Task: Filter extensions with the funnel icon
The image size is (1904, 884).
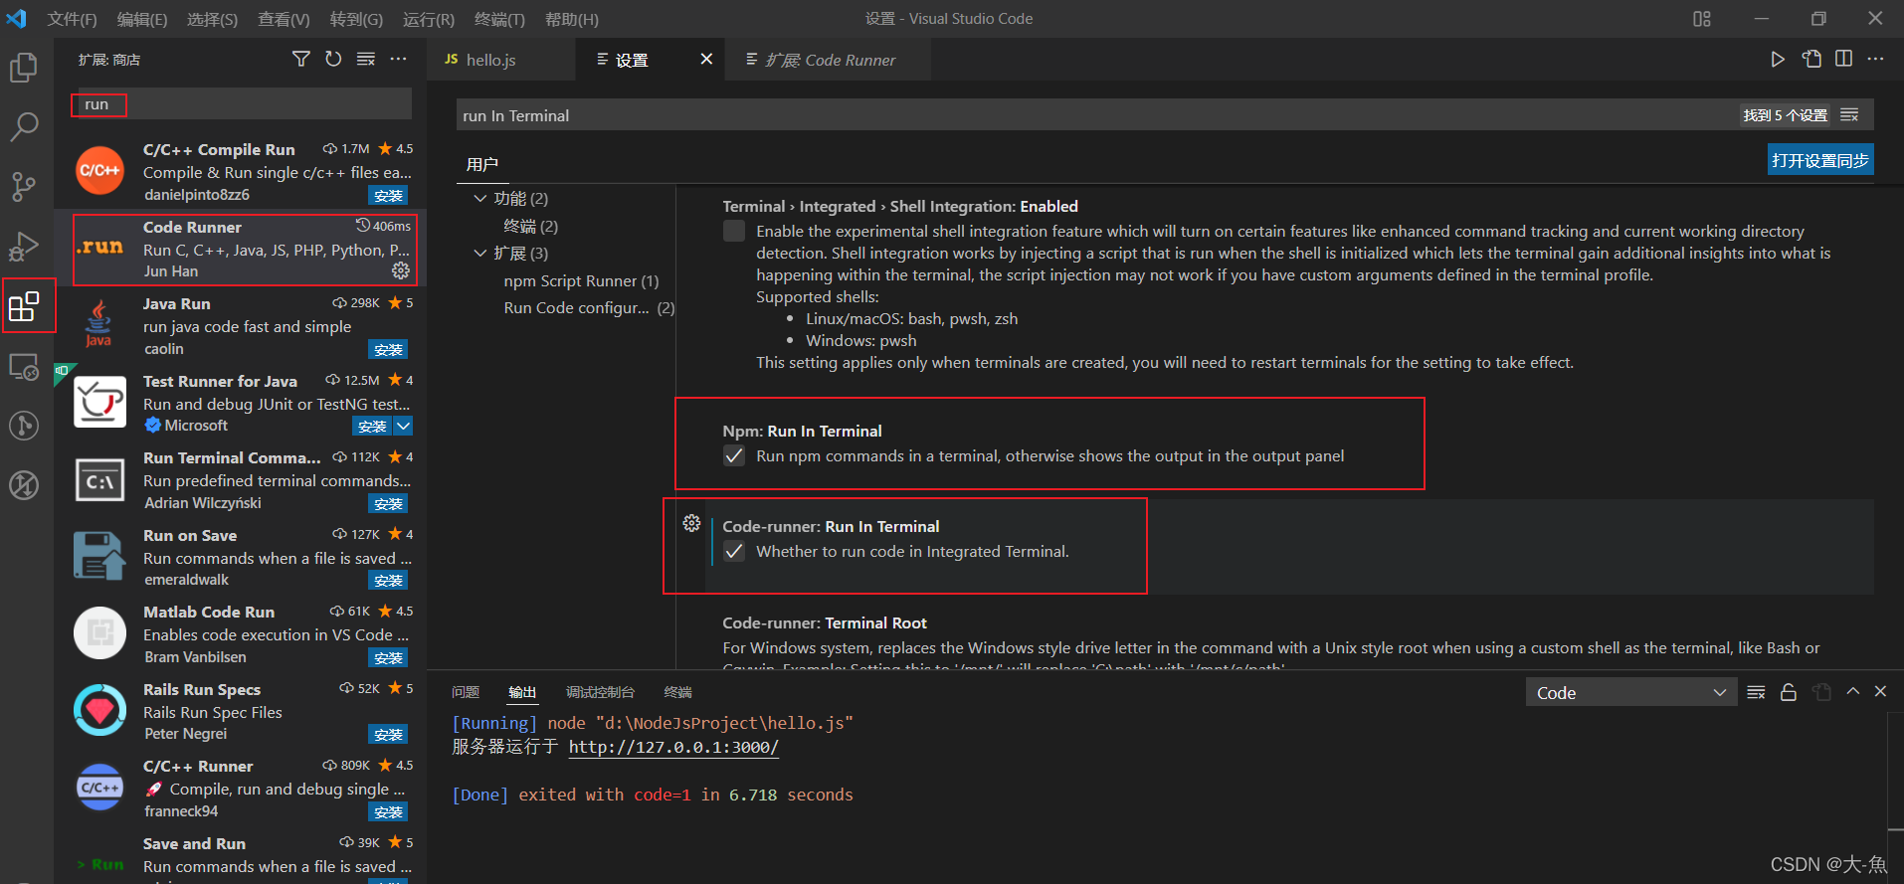Action: click(x=300, y=60)
